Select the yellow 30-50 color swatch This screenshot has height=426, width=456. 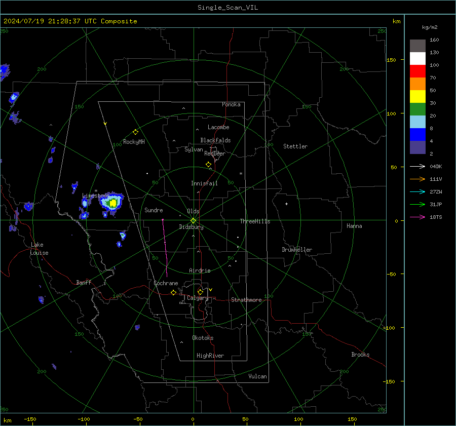pos(417,97)
